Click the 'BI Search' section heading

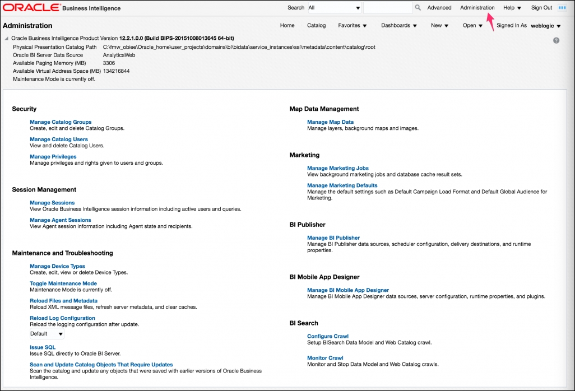pos(304,323)
